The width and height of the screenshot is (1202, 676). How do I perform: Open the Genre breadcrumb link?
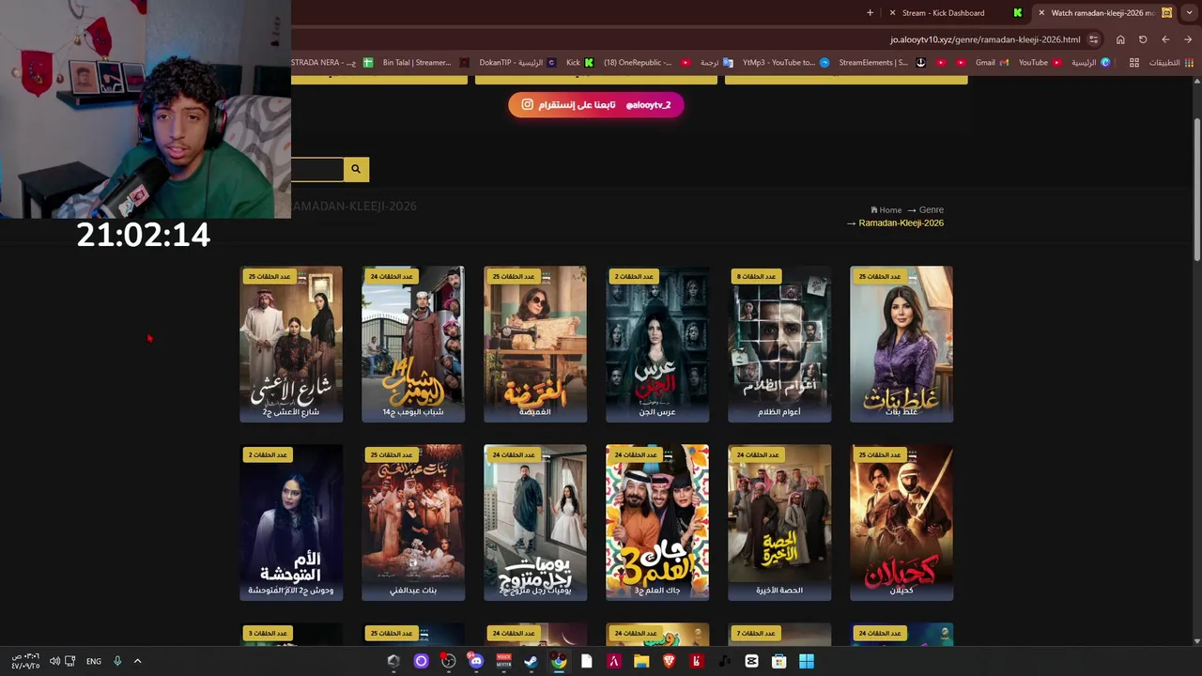[x=932, y=210]
